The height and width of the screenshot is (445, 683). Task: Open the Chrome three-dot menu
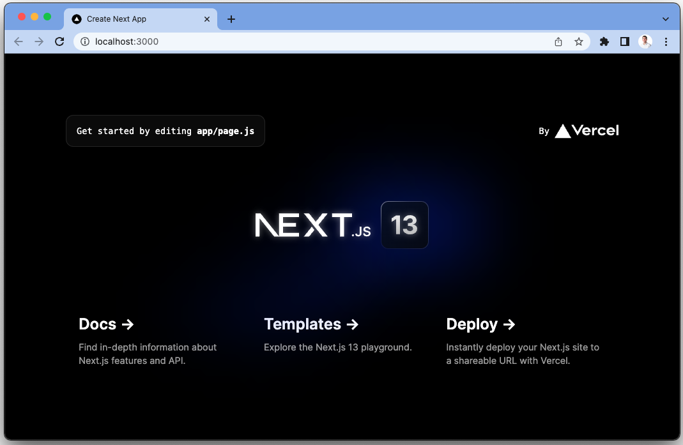666,41
